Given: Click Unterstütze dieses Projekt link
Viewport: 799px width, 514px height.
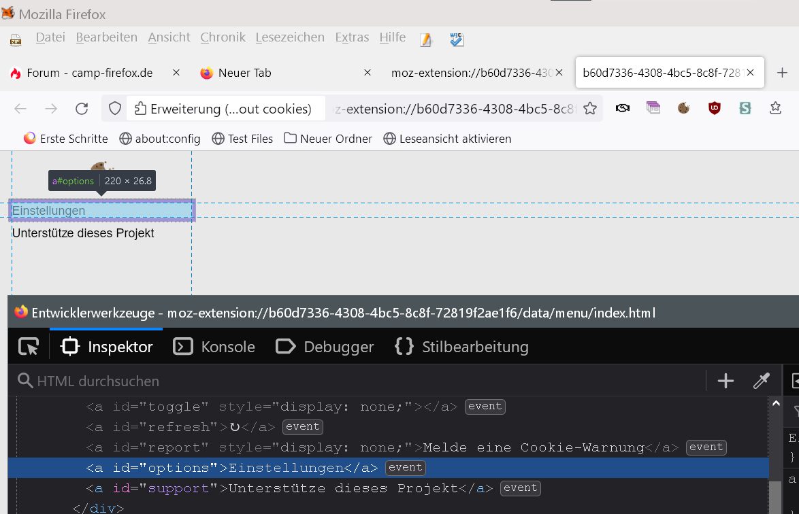Looking at the screenshot, I should click(83, 233).
